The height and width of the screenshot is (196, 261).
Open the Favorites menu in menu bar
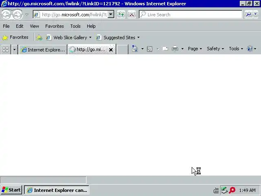tap(54, 26)
